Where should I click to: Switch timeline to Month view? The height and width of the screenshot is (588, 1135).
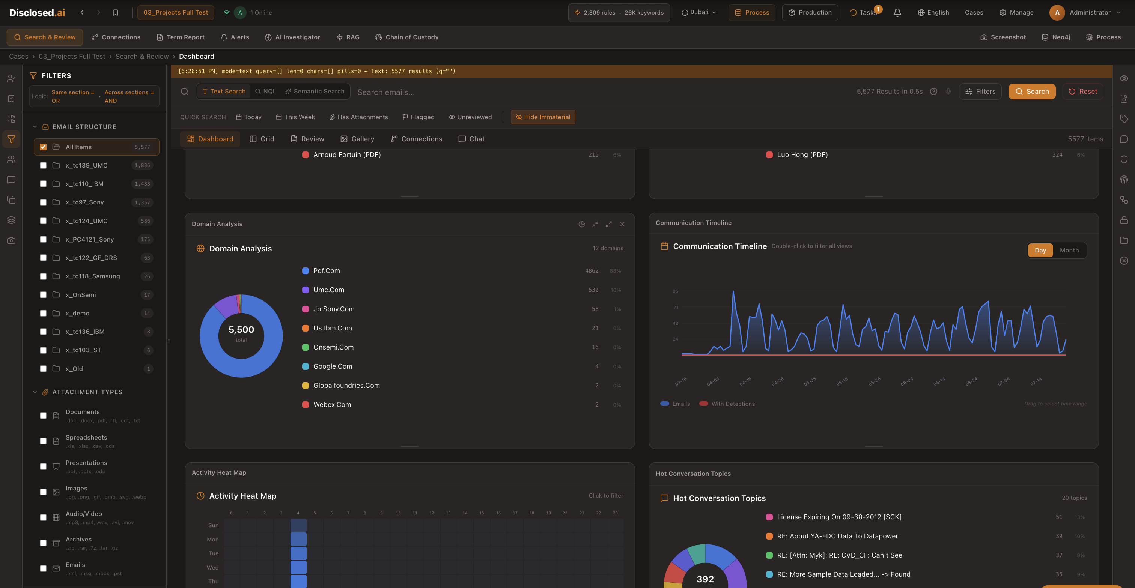1069,250
